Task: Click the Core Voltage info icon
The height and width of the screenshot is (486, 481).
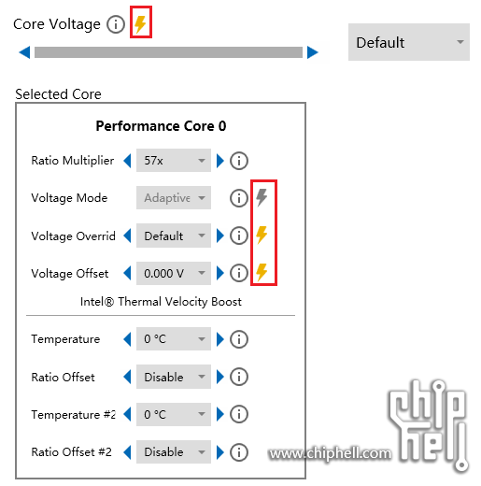Action: pyautogui.click(x=116, y=24)
